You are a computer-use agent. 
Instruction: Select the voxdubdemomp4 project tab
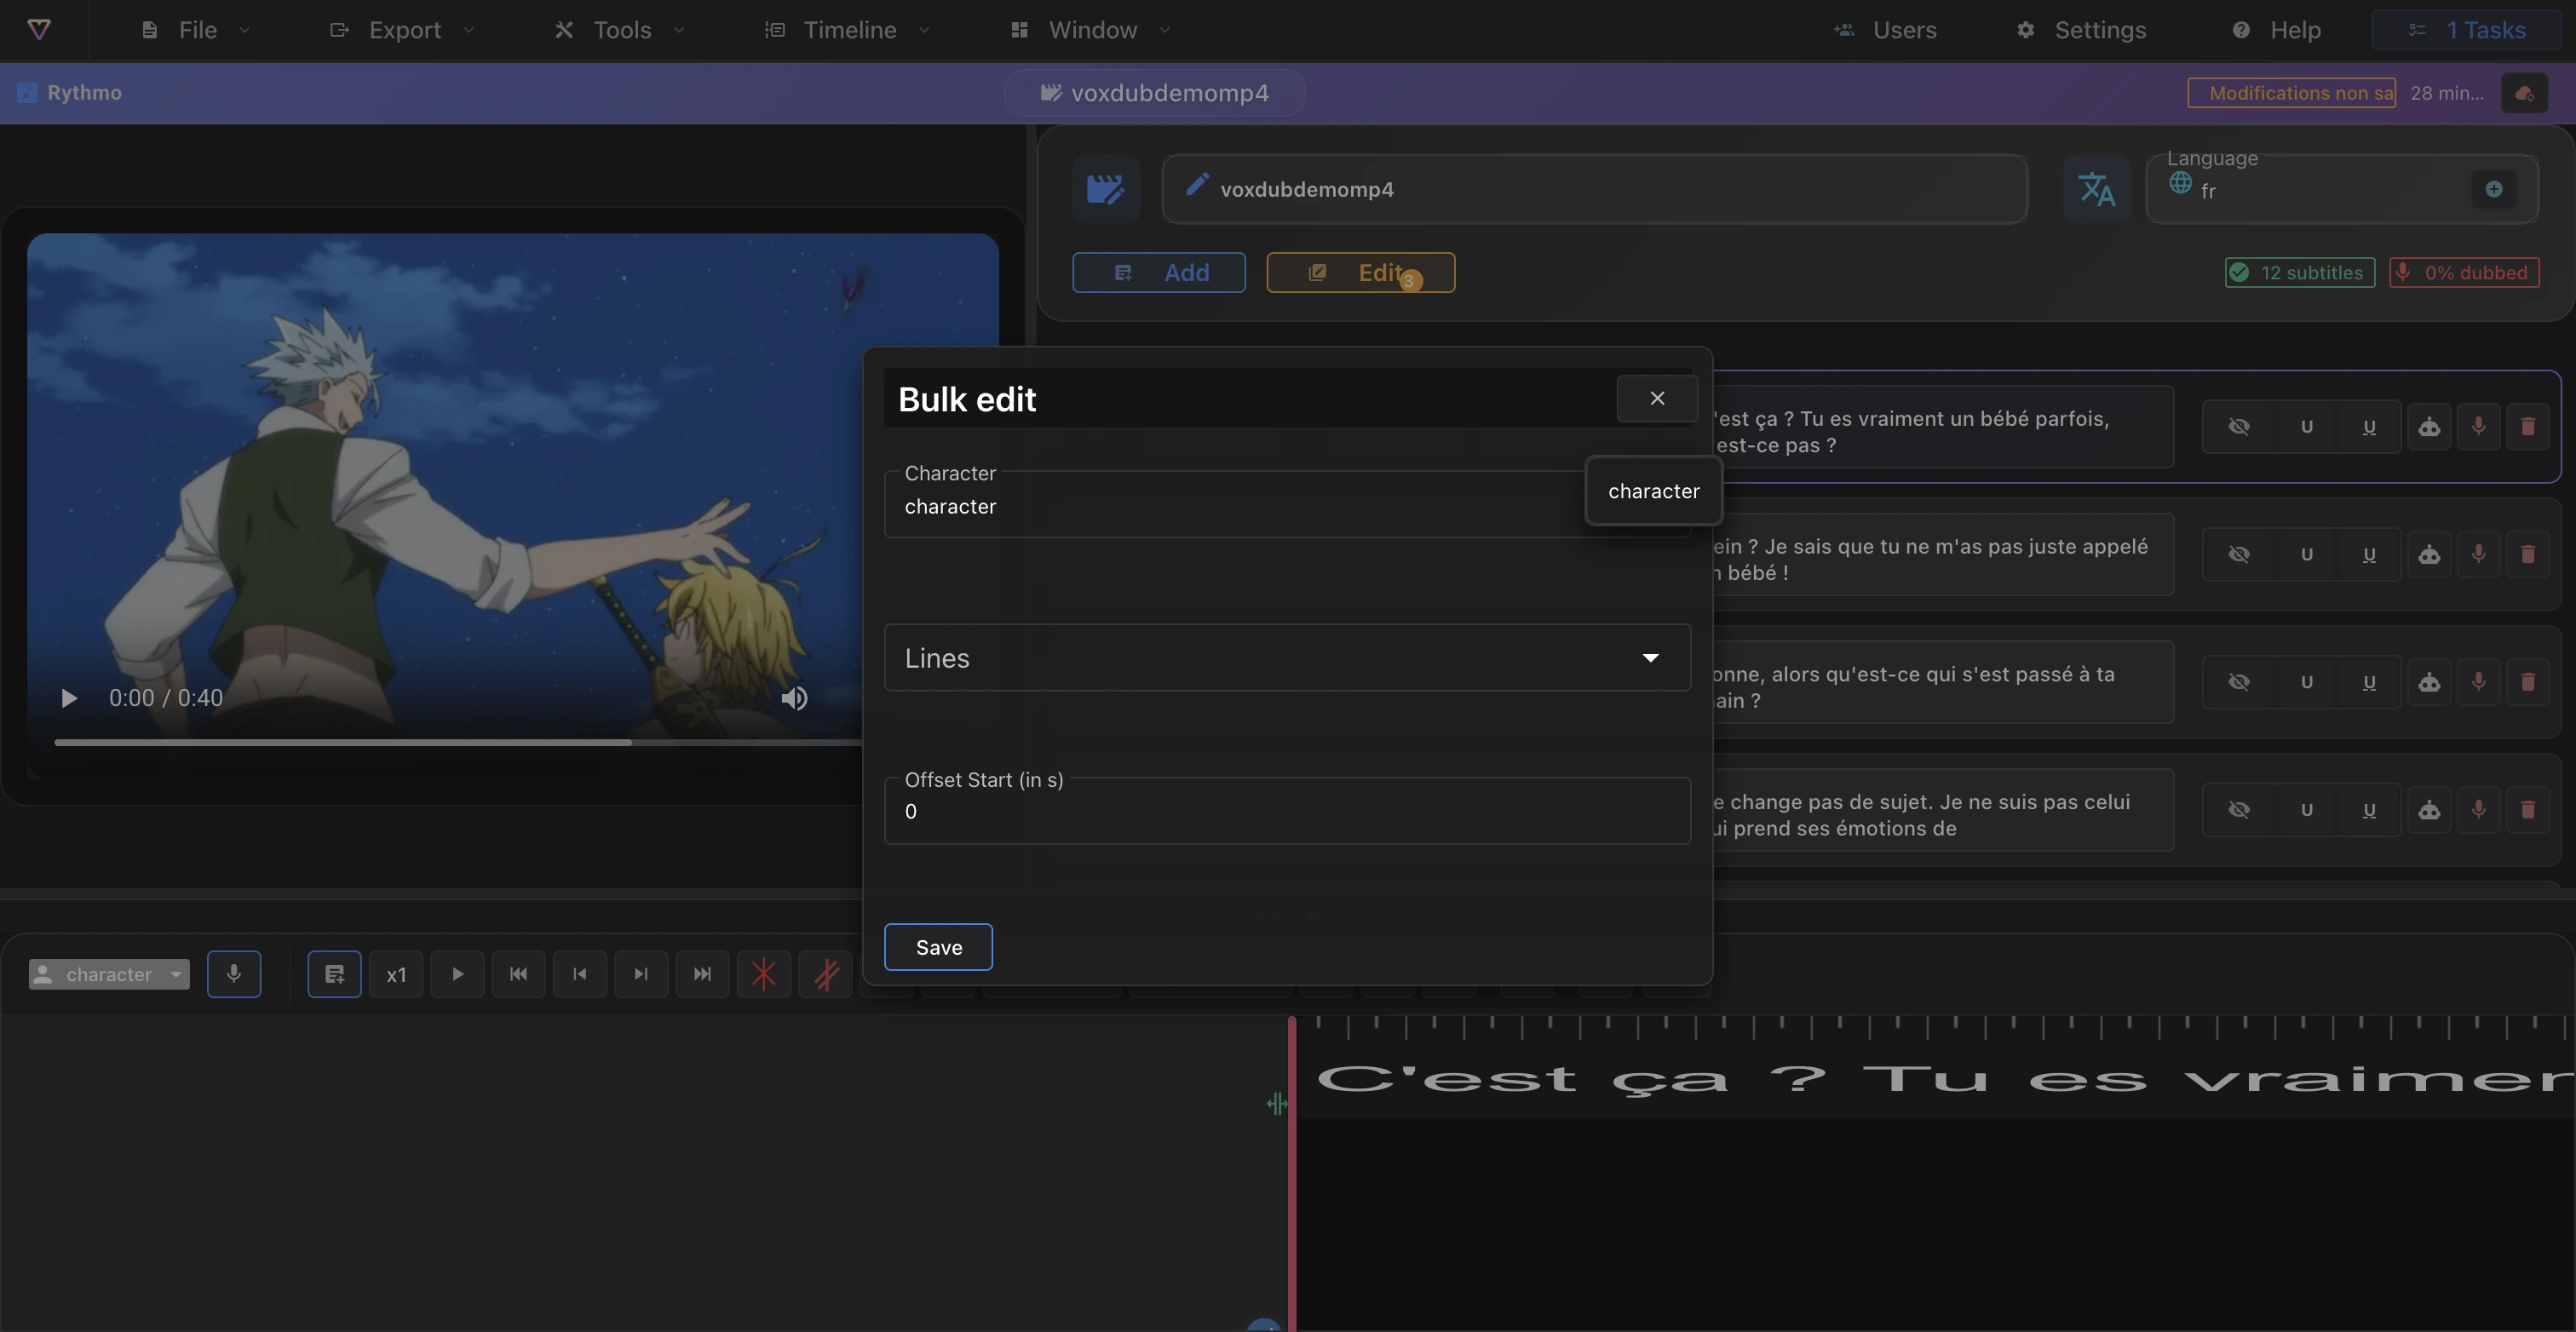tap(1154, 93)
